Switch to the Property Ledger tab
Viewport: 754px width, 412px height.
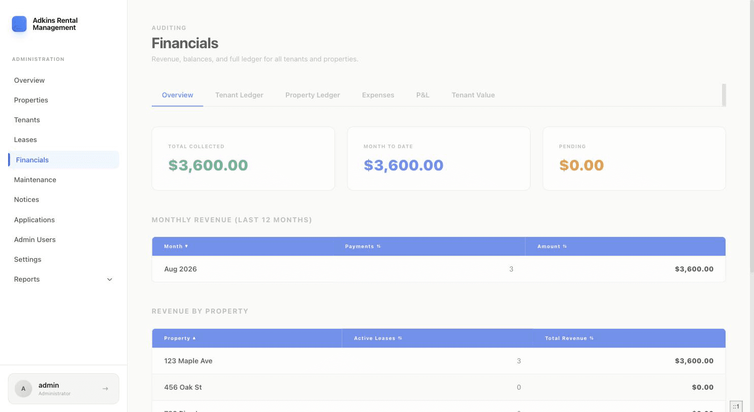tap(313, 95)
